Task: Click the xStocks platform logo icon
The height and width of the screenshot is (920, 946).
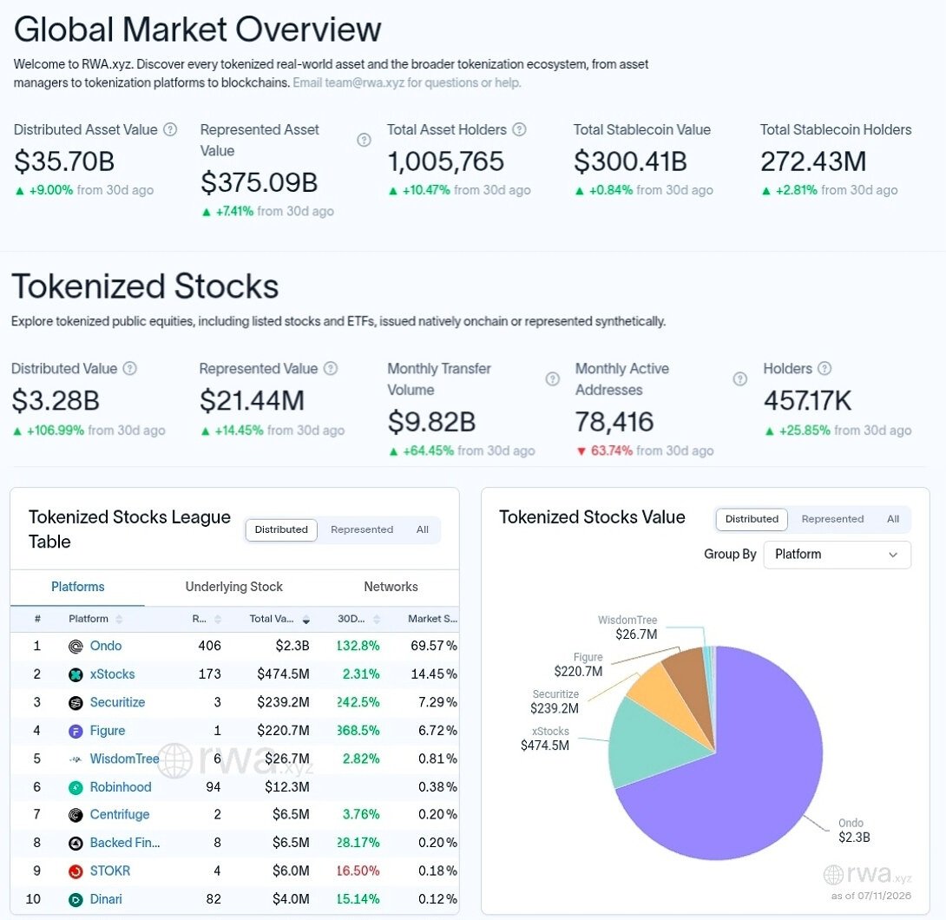Action: [76, 674]
